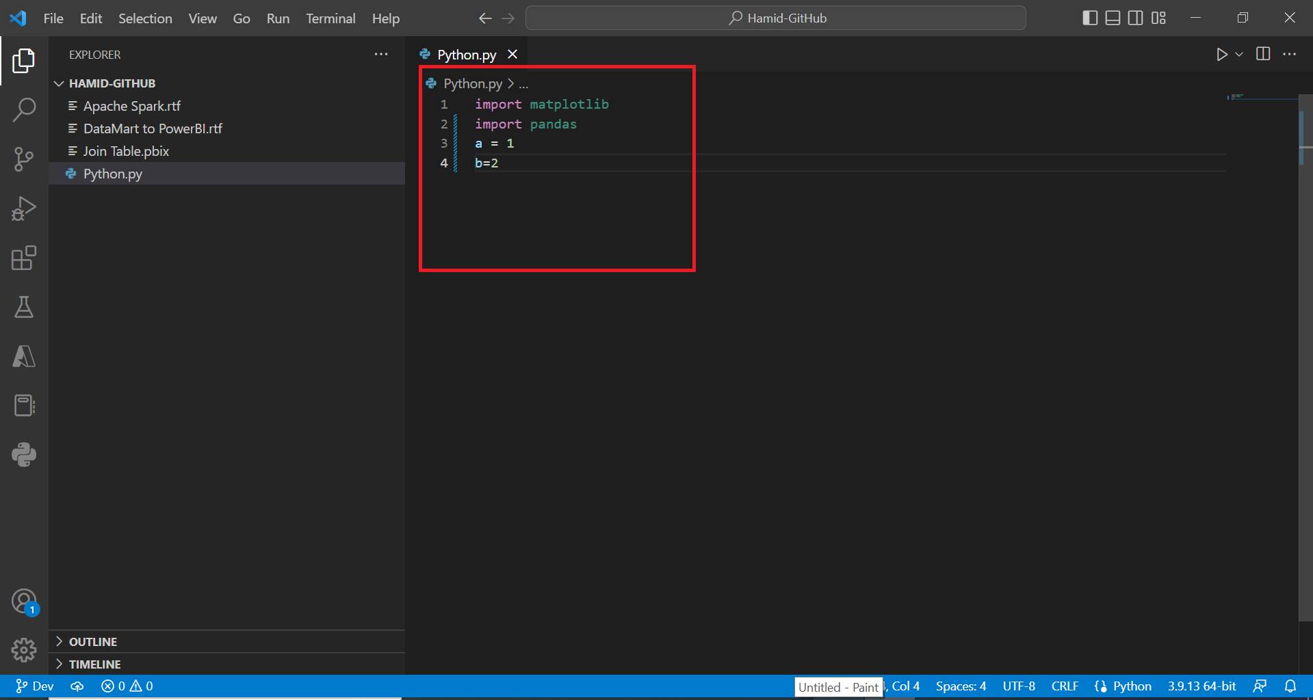The width and height of the screenshot is (1313, 700).
Task: Open the Edit menu
Action: point(91,18)
